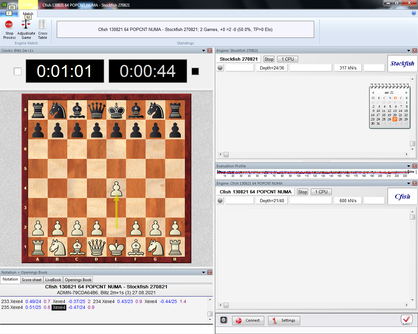Click the white pawn on e4

tap(116, 188)
